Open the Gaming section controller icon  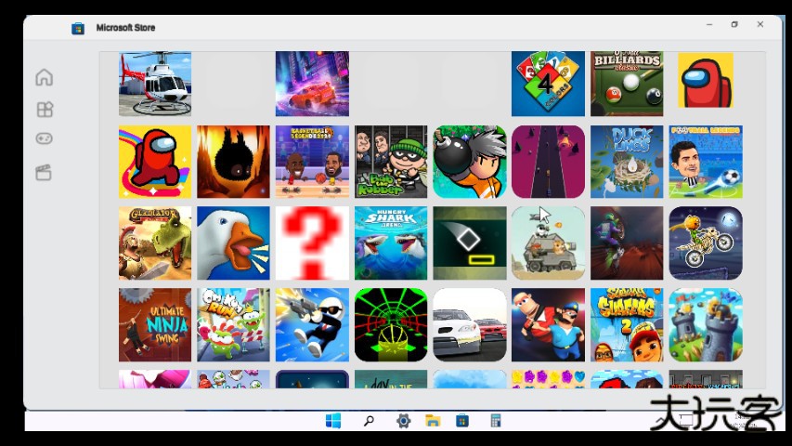[x=44, y=139]
